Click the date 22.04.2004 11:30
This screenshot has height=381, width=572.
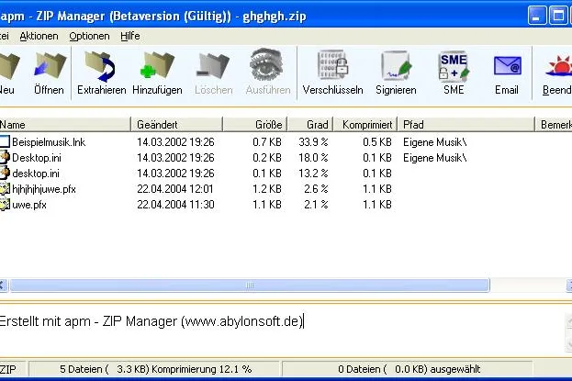click(175, 205)
